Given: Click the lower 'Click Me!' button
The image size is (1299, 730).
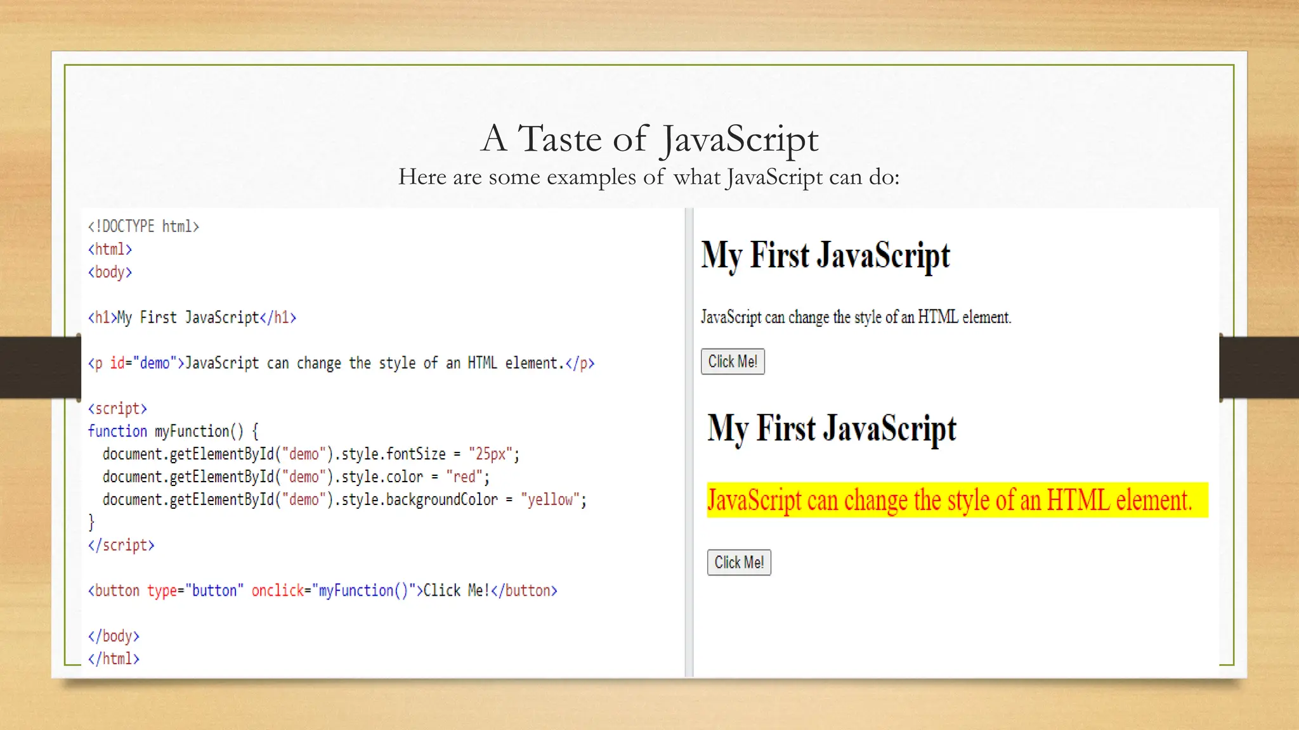Looking at the screenshot, I should coord(739,563).
